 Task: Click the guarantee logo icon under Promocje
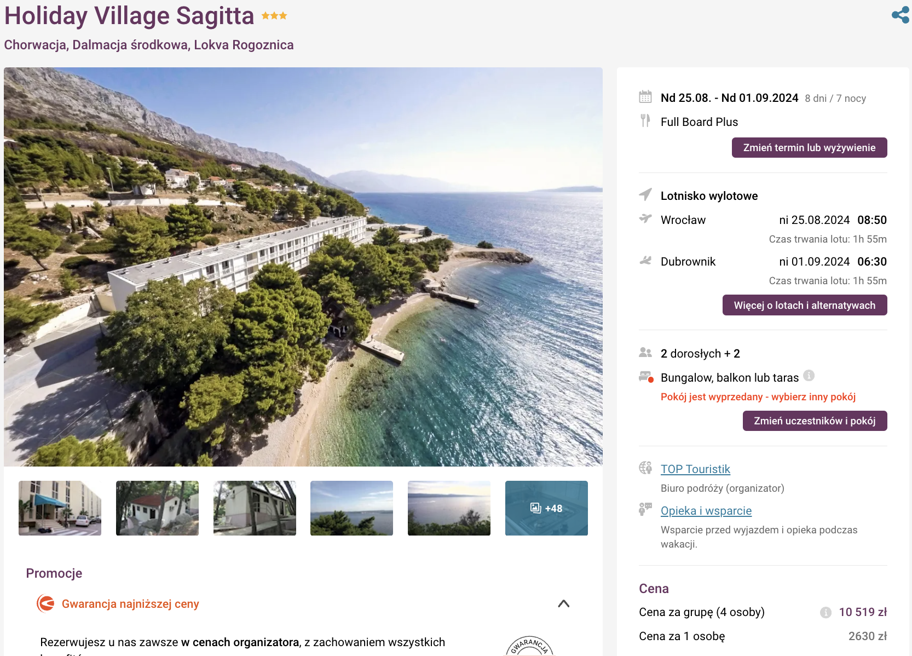point(45,603)
